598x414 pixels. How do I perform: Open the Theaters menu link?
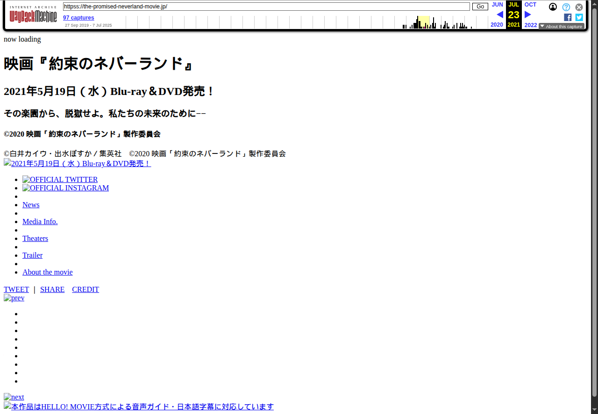35,239
